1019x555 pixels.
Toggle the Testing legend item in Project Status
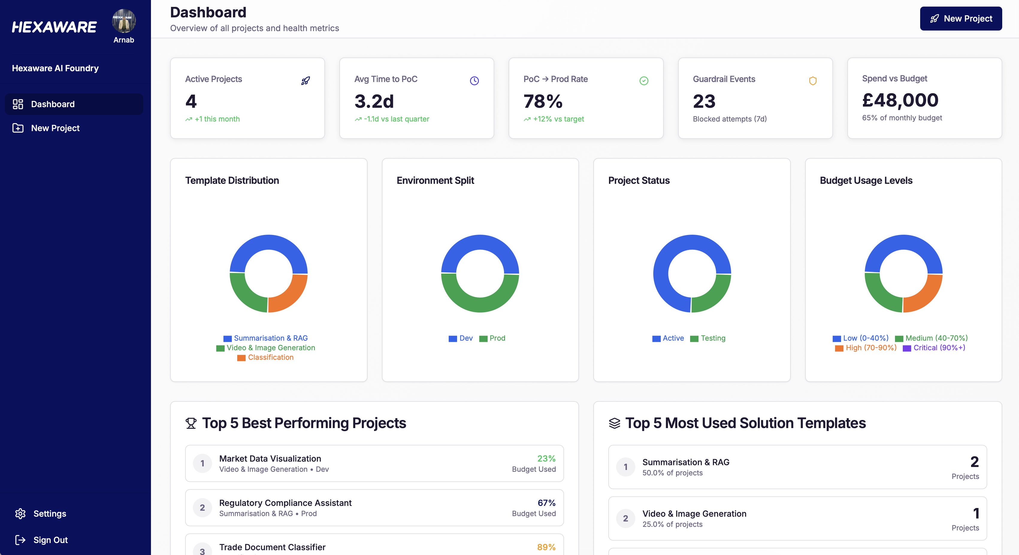(713, 338)
